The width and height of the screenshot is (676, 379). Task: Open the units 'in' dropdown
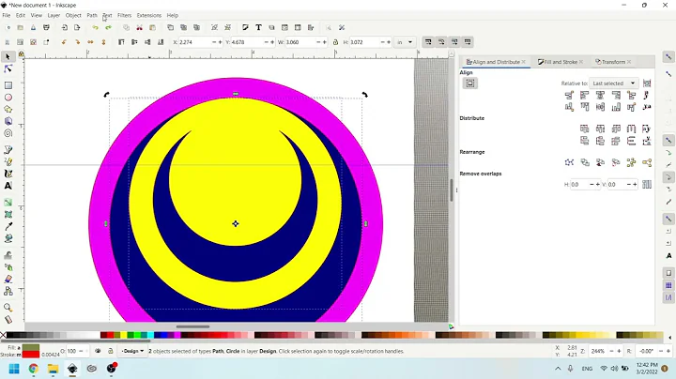click(x=405, y=42)
